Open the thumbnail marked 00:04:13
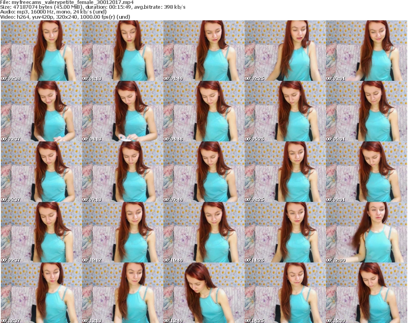This screenshot has width=408, height=323. [x=123, y=111]
